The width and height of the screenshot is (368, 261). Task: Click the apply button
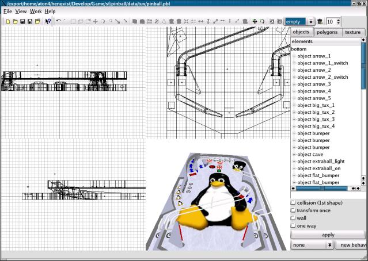click(x=328, y=235)
